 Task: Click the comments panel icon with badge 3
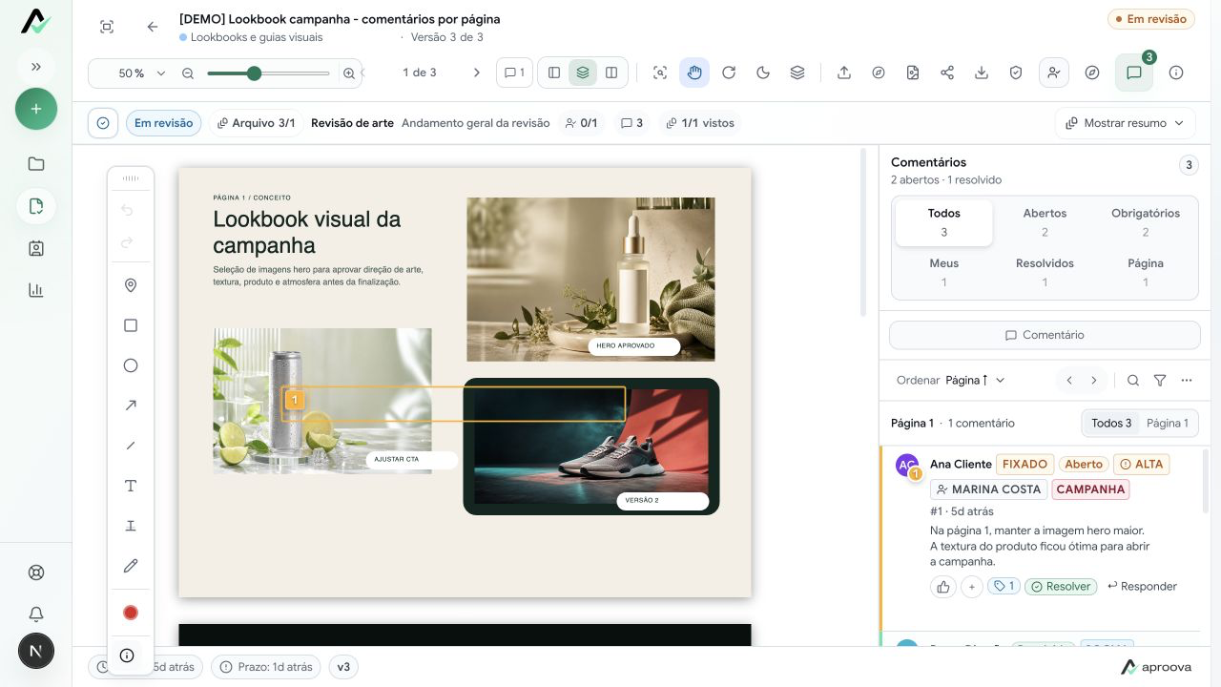click(x=1134, y=73)
